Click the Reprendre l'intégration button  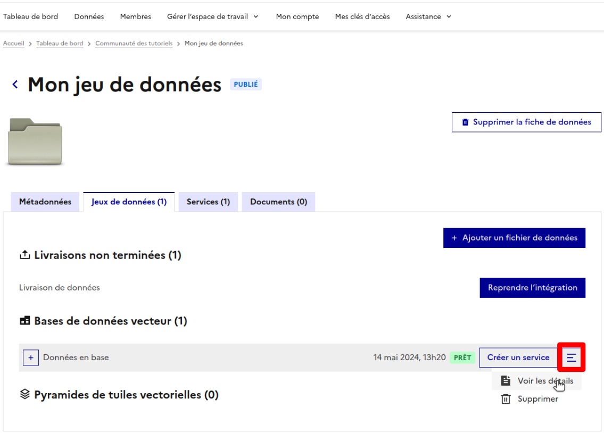pos(532,287)
